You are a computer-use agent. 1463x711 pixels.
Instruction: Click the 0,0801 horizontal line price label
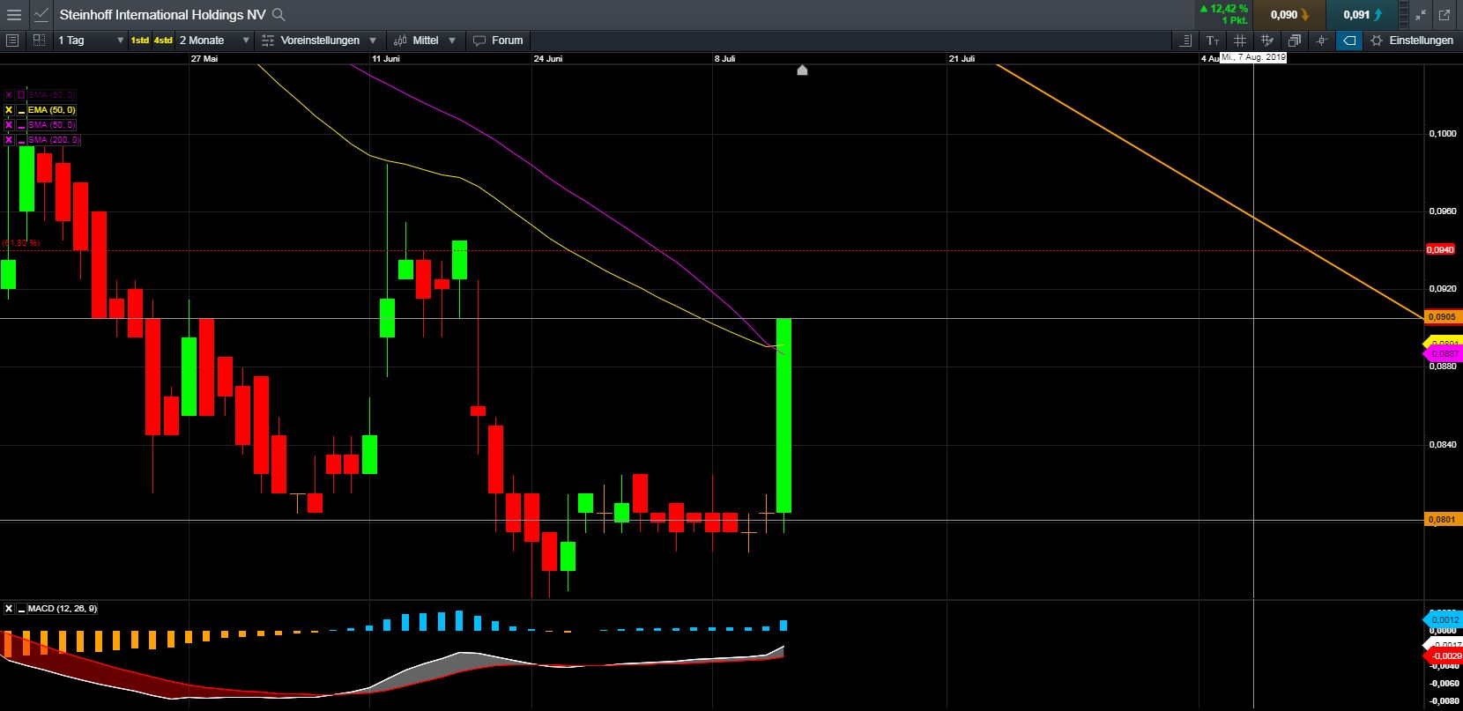point(1442,520)
